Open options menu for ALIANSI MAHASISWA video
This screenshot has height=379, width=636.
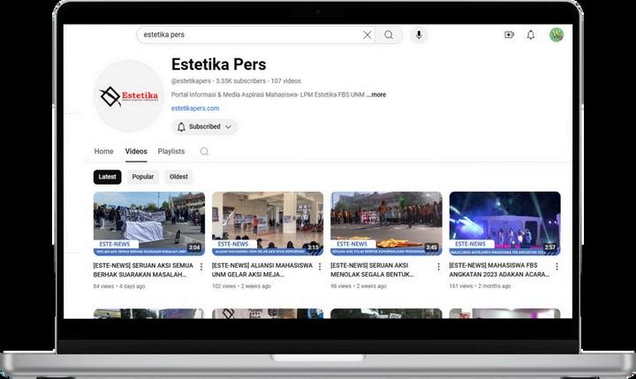click(x=320, y=267)
